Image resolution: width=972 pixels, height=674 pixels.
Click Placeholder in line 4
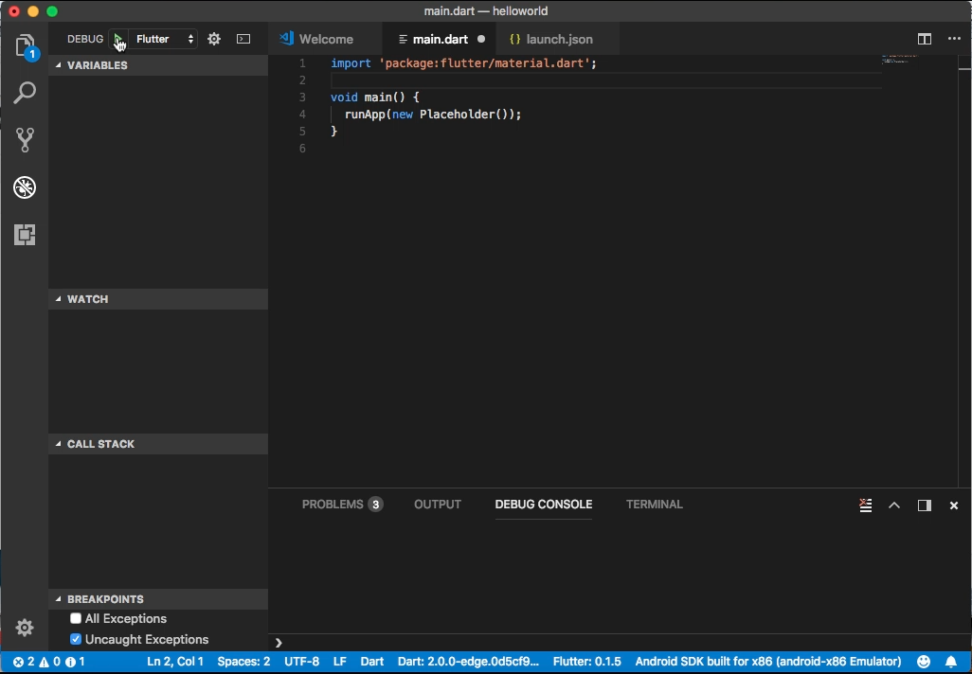point(457,114)
